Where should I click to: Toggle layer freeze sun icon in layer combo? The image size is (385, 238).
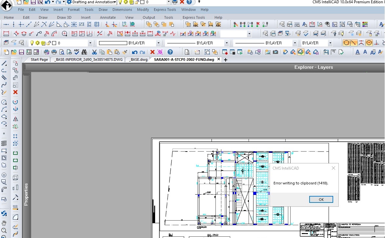tap(37, 43)
